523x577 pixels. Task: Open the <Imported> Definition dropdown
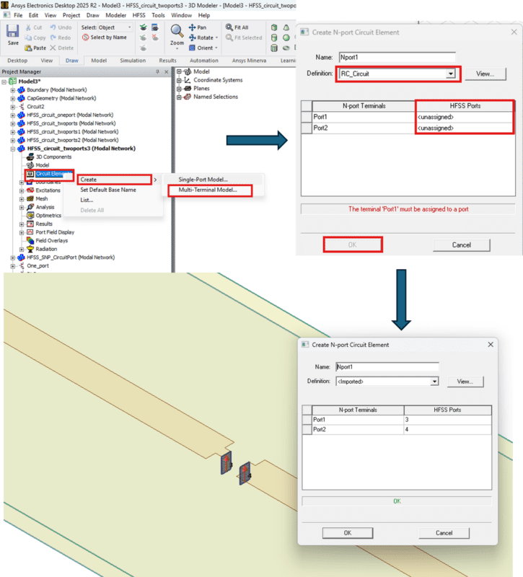[434, 382]
